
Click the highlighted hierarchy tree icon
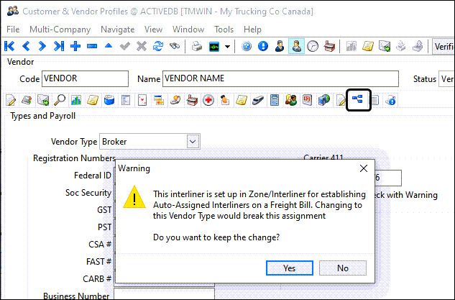pyautogui.click(x=358, y=100)
